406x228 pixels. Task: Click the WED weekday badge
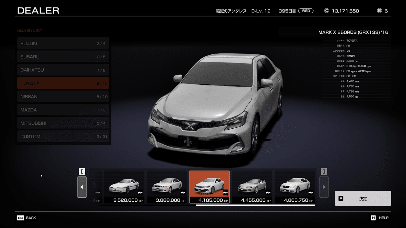[x=306, y=11]
